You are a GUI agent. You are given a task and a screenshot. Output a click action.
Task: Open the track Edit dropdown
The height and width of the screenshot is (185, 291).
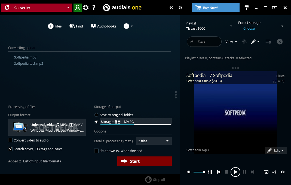pyautogui.click(x=276, y=150)
